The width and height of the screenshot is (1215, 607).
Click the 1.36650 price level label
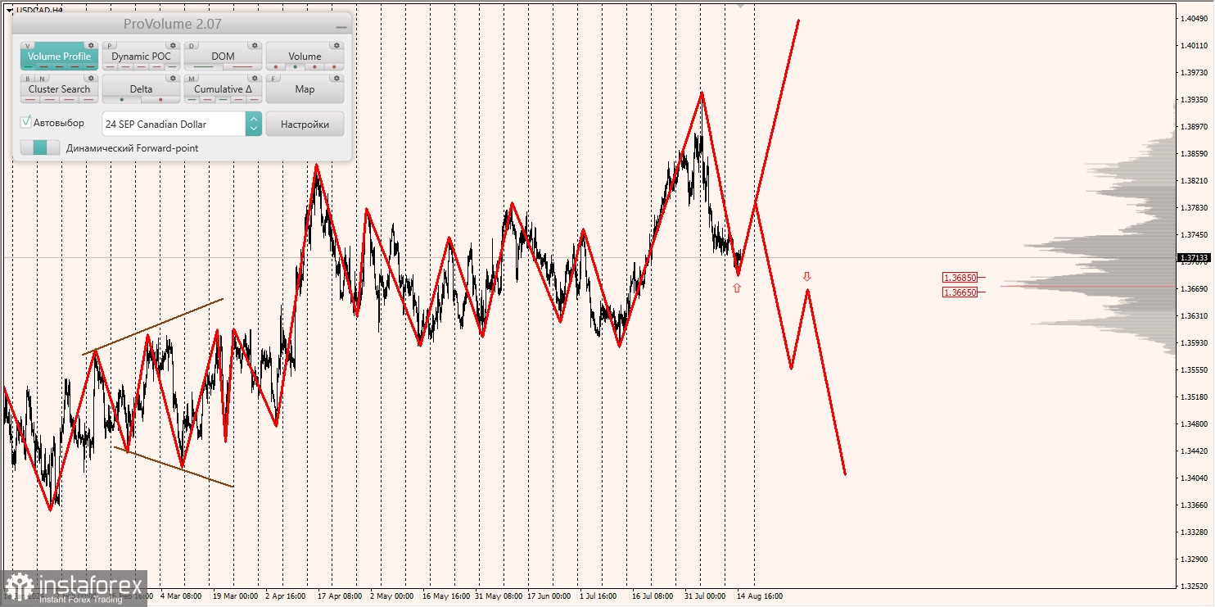point(960,292)
